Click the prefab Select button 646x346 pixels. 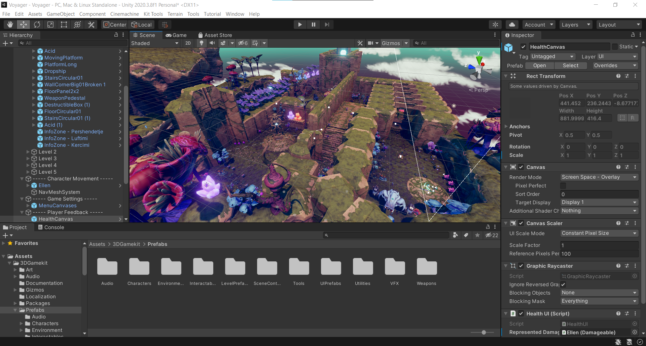click(x=570, y=66)
